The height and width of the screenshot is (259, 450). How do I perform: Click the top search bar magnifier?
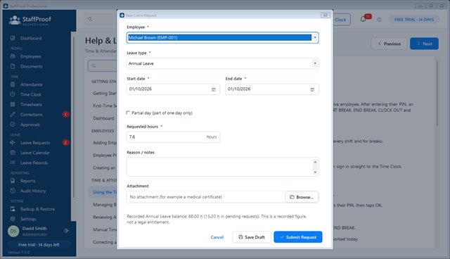click(90, 19)
